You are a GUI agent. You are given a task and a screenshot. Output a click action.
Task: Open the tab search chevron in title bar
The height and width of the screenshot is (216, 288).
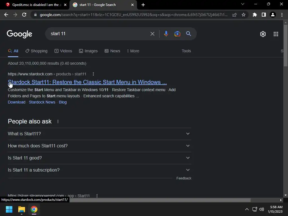click(243, 4)
